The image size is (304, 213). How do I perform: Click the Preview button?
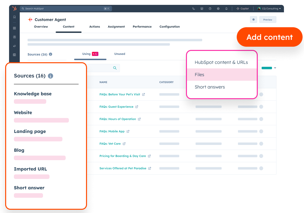[x=268, y=19]
